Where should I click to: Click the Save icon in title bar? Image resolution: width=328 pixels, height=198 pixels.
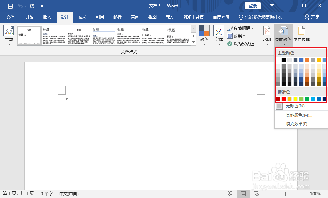10,6
